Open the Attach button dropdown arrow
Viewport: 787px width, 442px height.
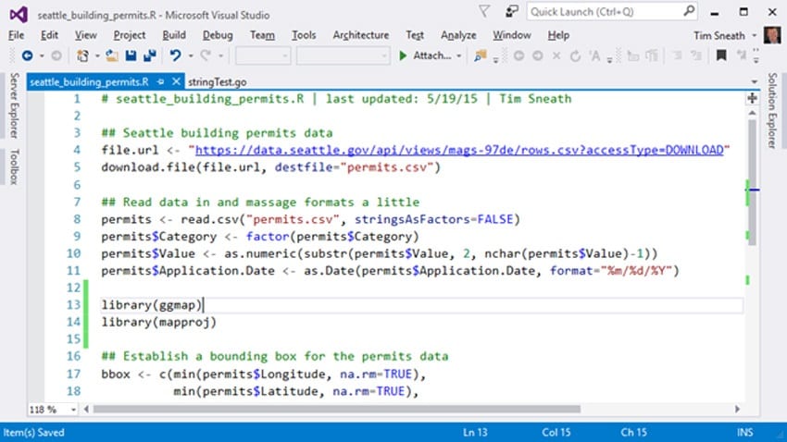pos(458,56)
